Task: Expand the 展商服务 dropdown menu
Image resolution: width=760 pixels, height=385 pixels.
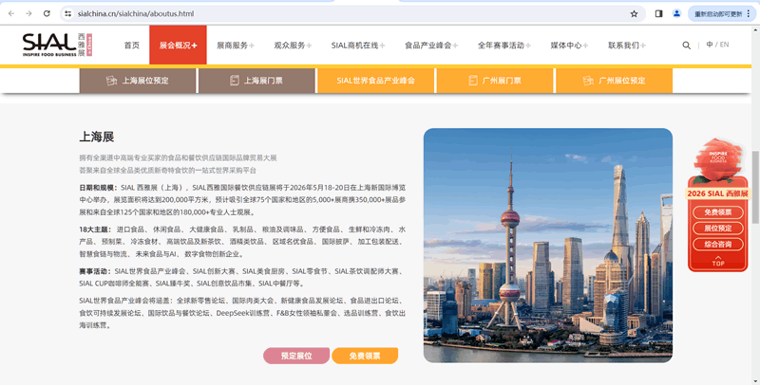Action: point(236,46)
